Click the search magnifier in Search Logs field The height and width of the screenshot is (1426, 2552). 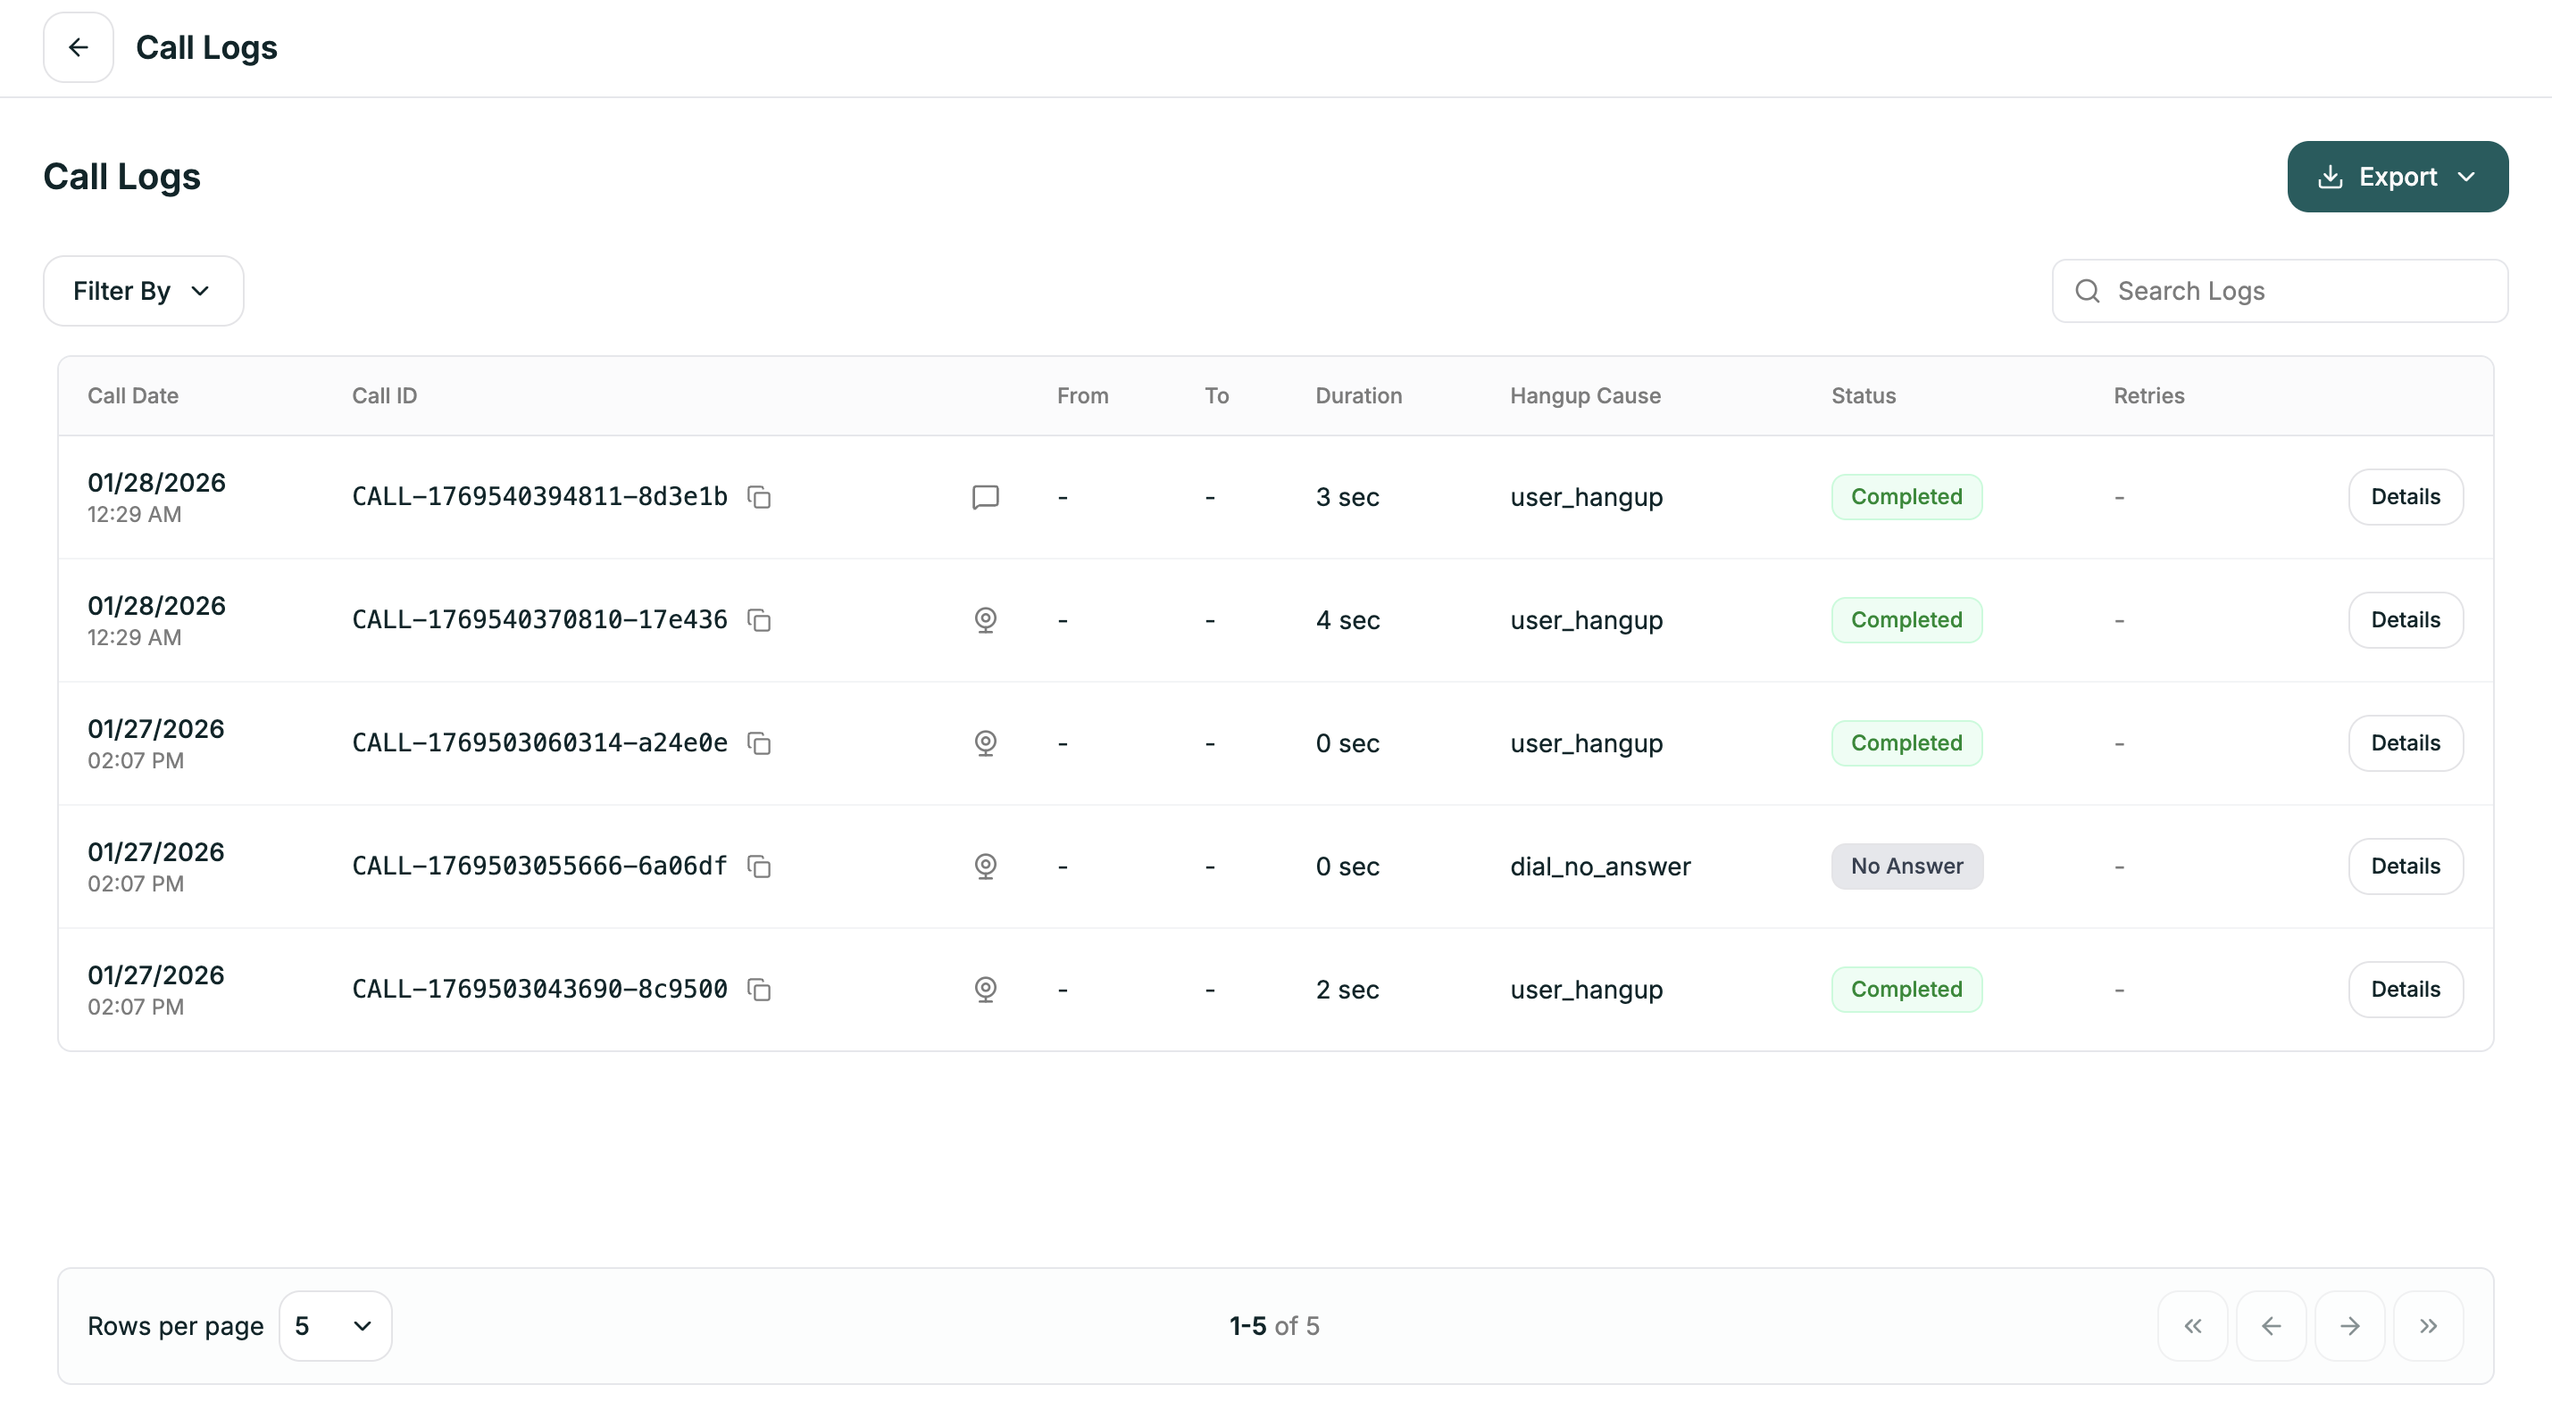click(2088, 290)
